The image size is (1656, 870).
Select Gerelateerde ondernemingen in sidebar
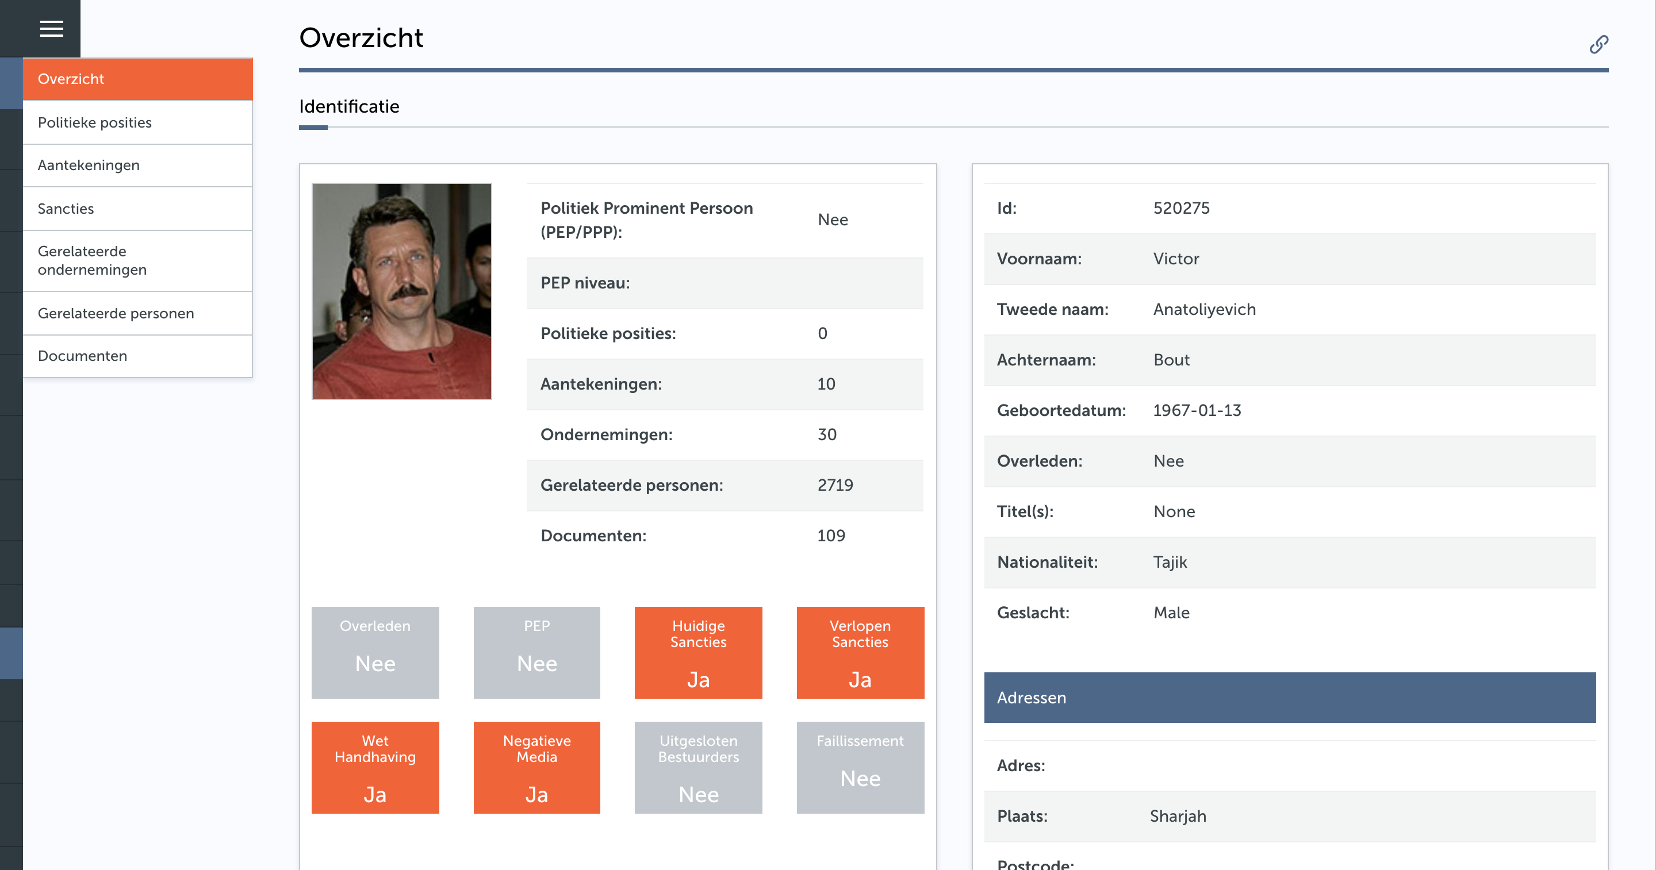point(137,261)
